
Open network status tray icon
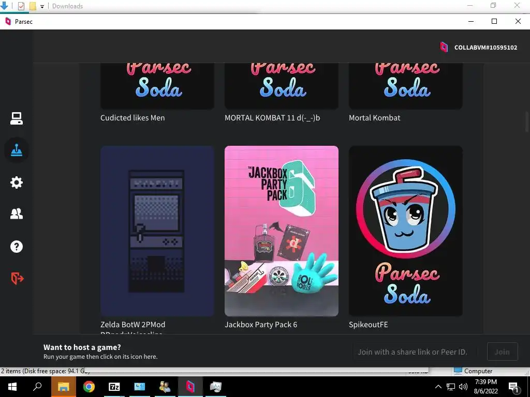(451, 387)
